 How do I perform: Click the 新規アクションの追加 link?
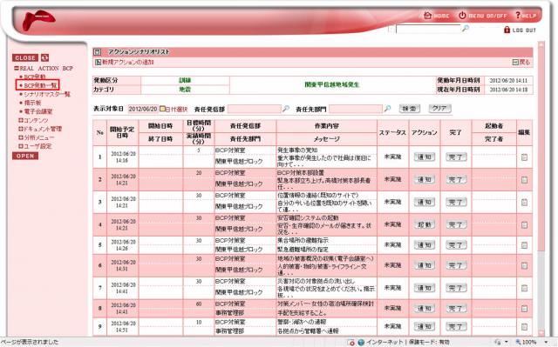pyautogui.click(x=128, y=62)
